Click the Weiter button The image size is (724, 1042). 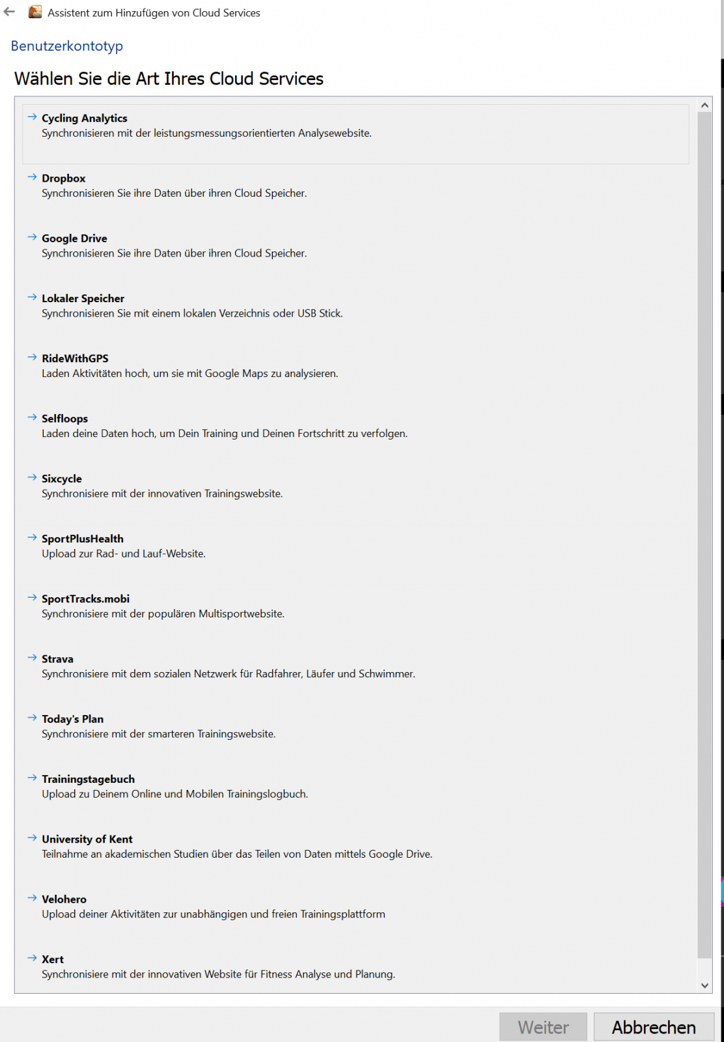click(x=543, y=1027)
